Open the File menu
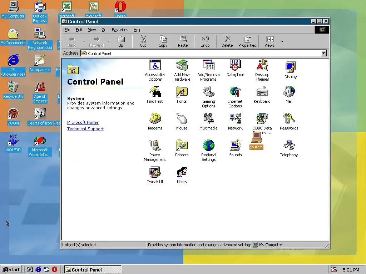This screenshot has width=366, height=274. click(x=67, y=30)
